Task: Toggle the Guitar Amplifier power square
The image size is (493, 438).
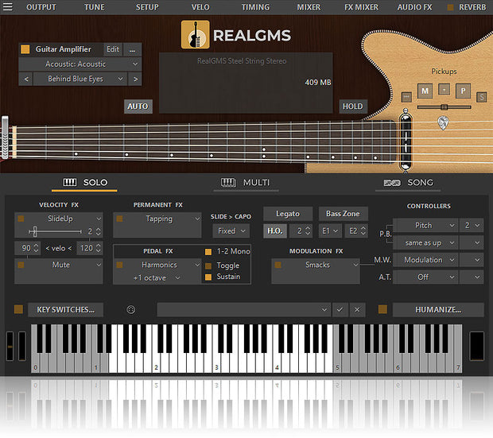Action: 25,49
